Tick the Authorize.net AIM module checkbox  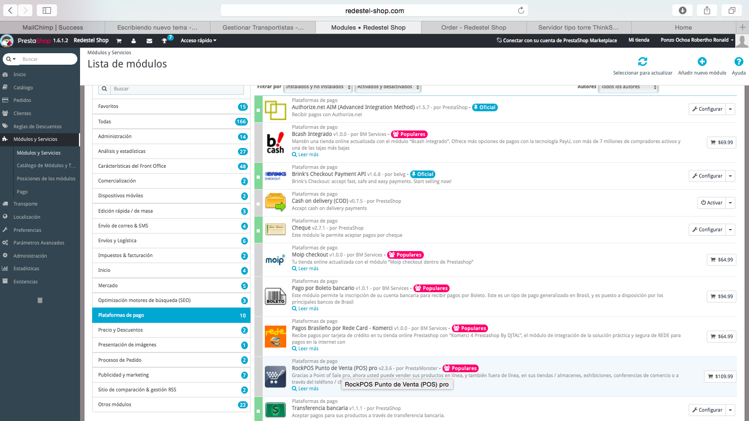[258, 110]
